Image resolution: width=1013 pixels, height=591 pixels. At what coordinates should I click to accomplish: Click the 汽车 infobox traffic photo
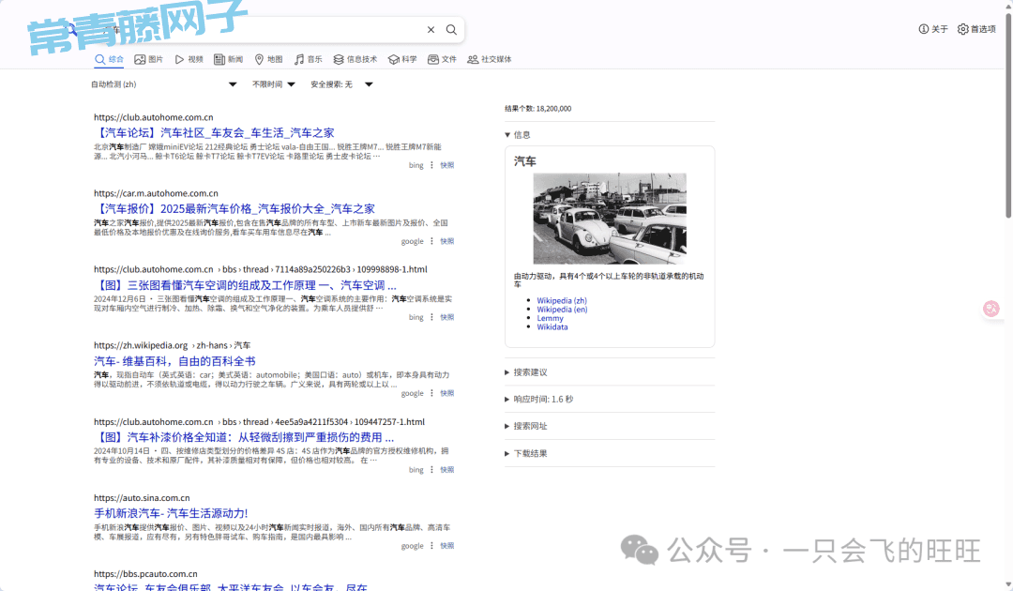tap(610, 219)
